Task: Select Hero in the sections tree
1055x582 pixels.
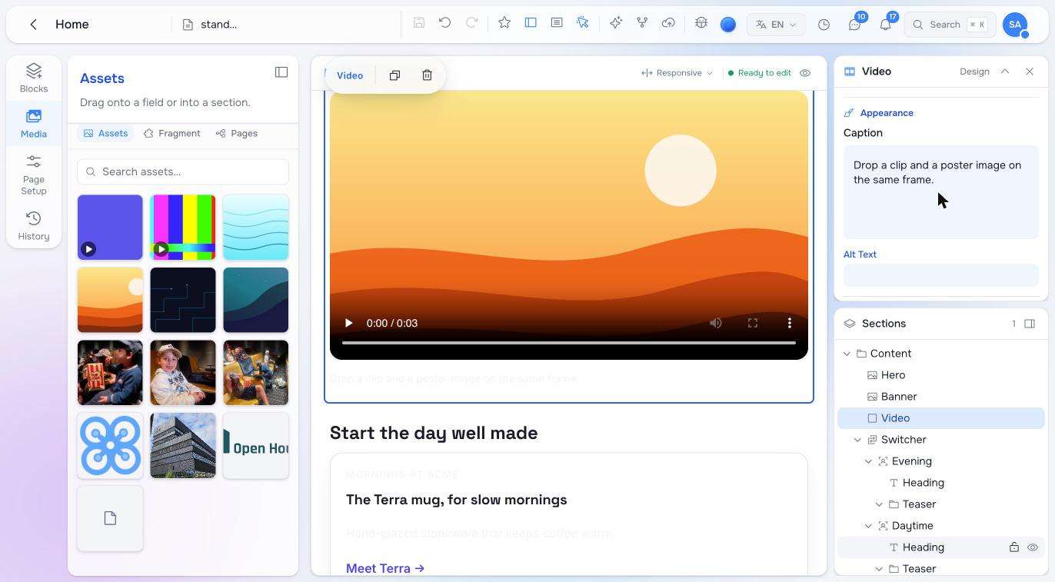Action: tap(893, 375)
